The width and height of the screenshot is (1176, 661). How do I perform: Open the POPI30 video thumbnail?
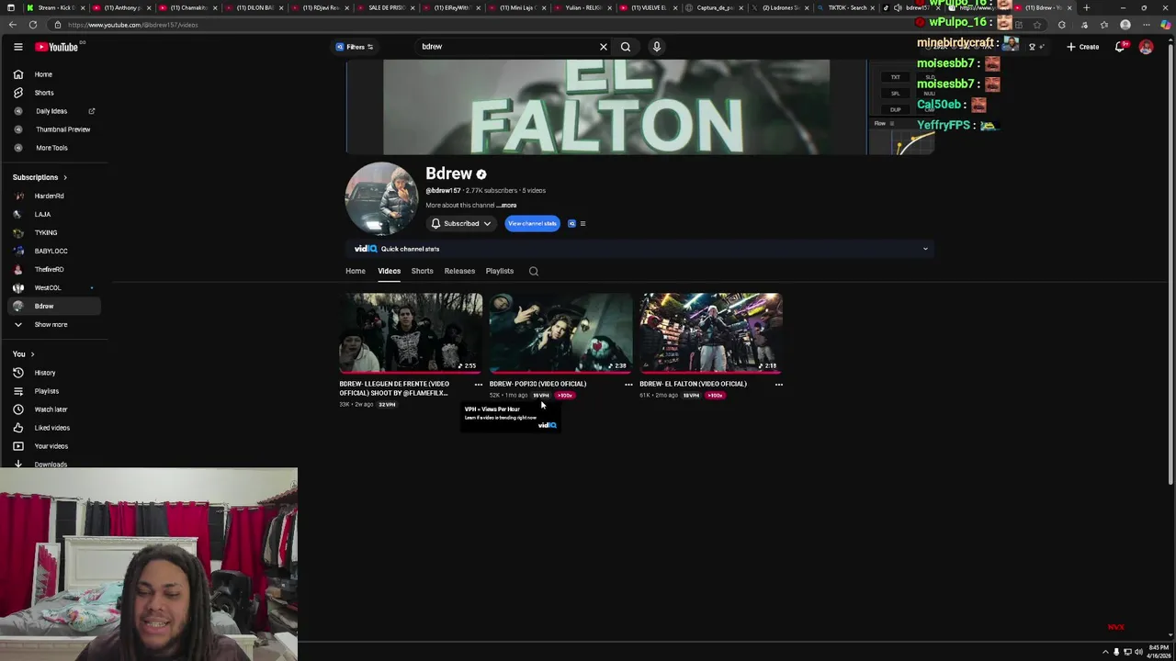[560, 332]
